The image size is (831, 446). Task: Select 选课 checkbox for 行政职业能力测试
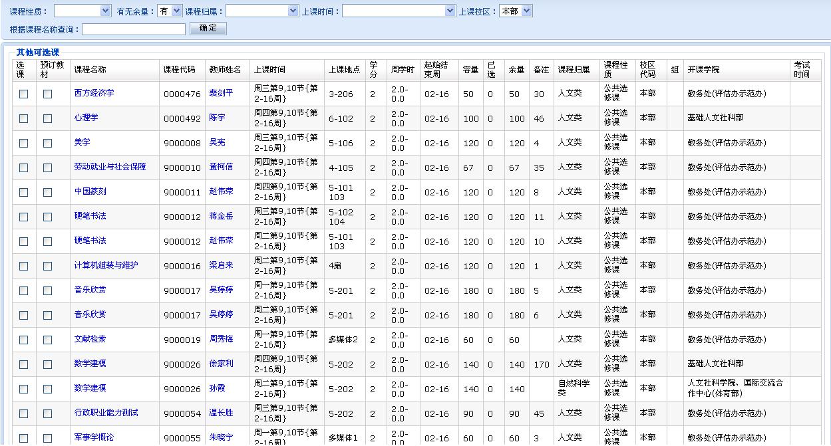click(24, 414)
